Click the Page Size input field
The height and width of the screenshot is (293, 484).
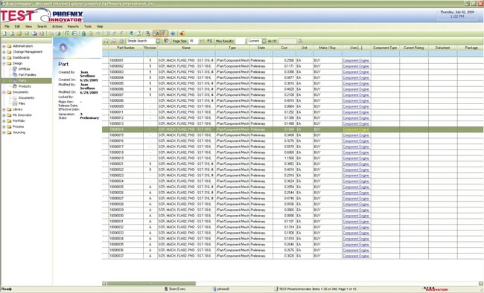(x=193, y=41)
